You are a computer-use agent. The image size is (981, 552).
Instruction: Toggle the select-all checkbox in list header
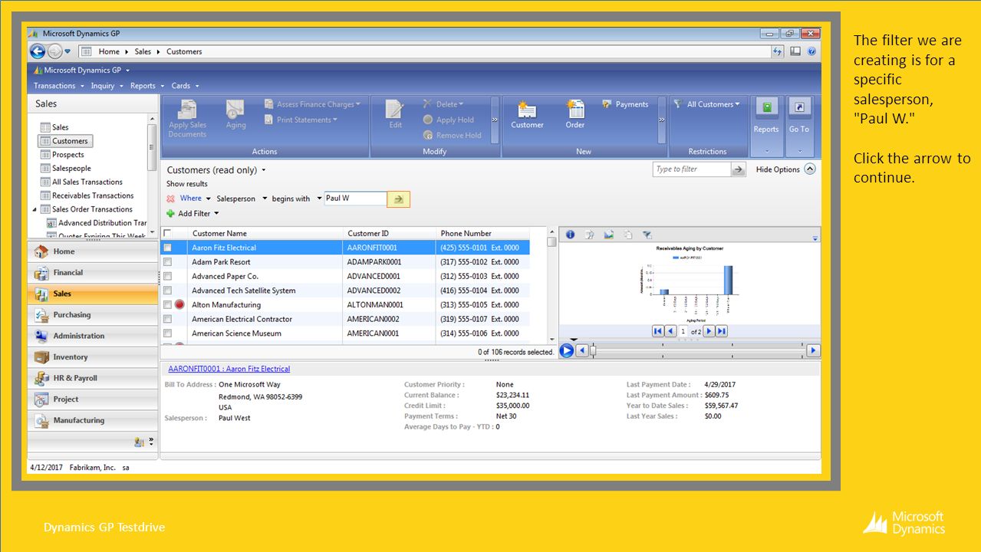[x=167, y=233]
